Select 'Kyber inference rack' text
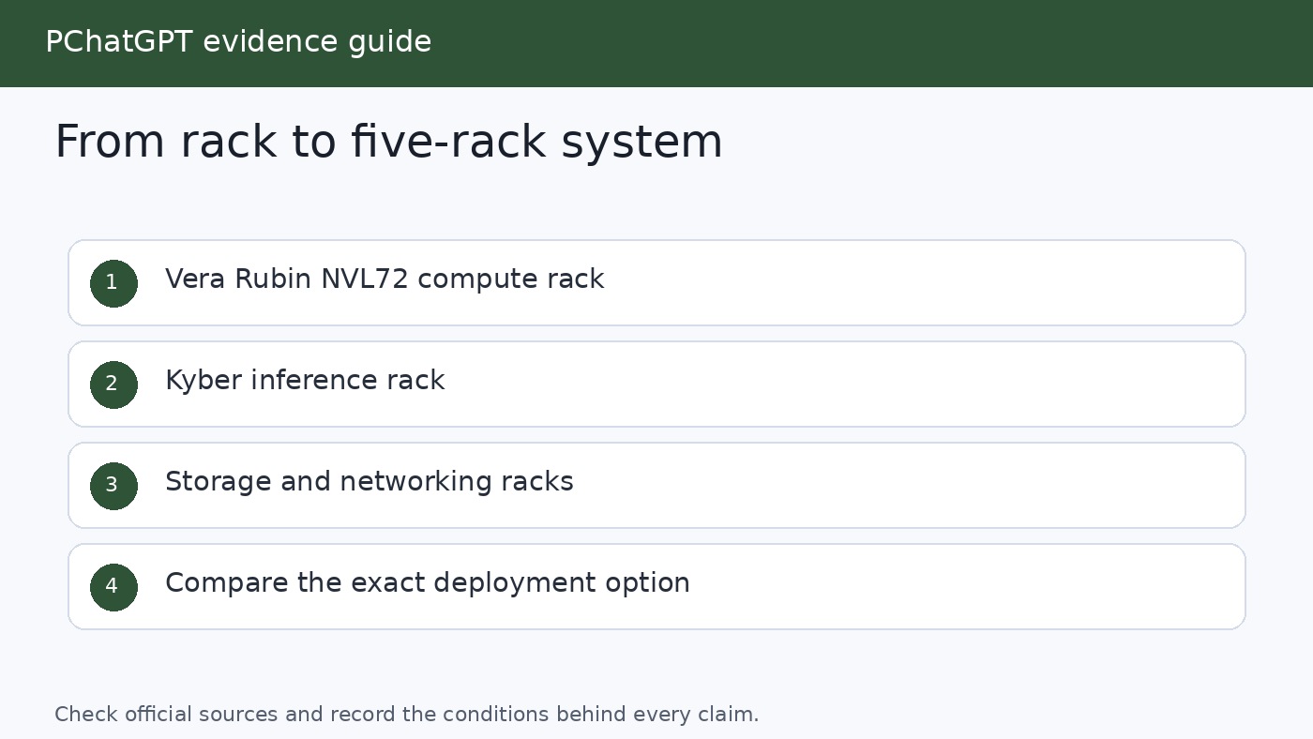 tap(305, 381)
